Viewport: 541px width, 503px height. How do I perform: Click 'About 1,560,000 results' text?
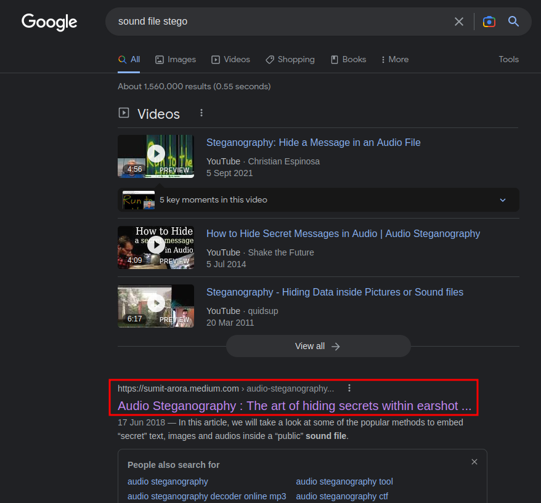(194, 86)
